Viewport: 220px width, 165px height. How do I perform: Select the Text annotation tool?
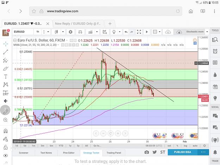(6, 77)
